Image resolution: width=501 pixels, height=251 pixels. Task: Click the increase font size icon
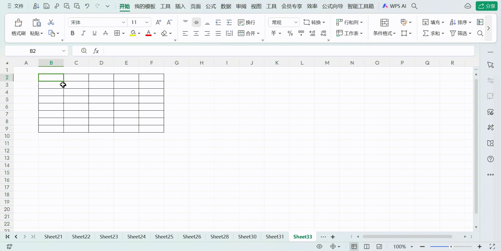coord(158,22)
